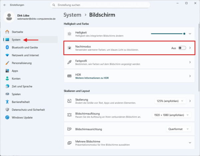Screen dimensions: 200x156
Task: Open custom Skalierung page chevron
Action: coord(190,101)
